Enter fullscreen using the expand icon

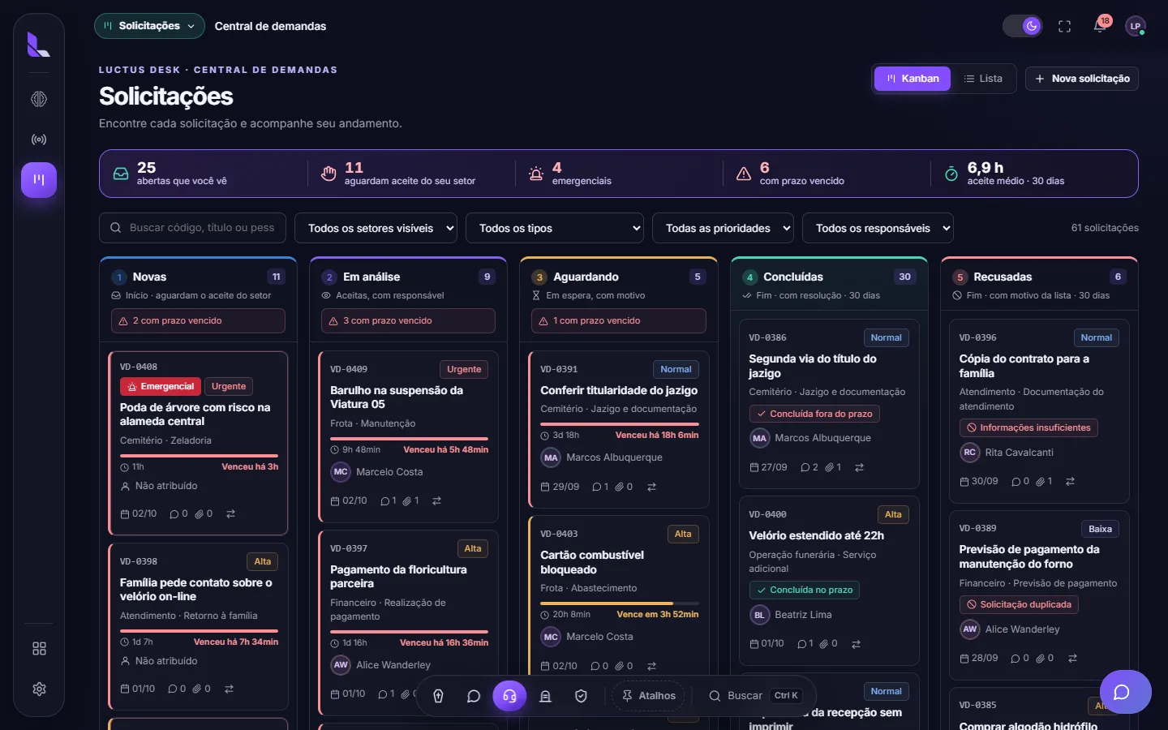(x=1065, y=26)
